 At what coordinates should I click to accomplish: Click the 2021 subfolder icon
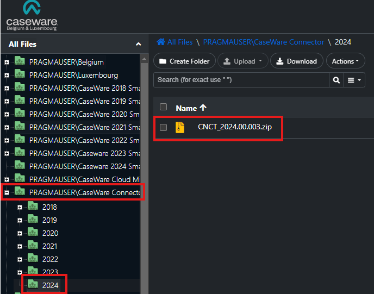(33, 246)
